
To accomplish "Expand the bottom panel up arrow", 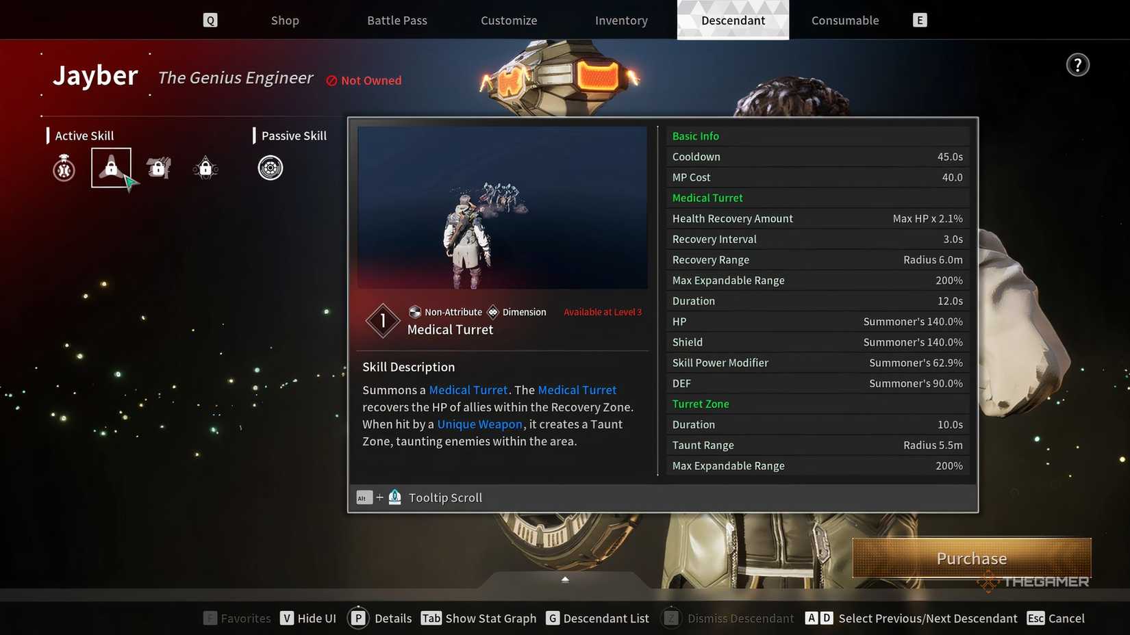I will point(565,580).
